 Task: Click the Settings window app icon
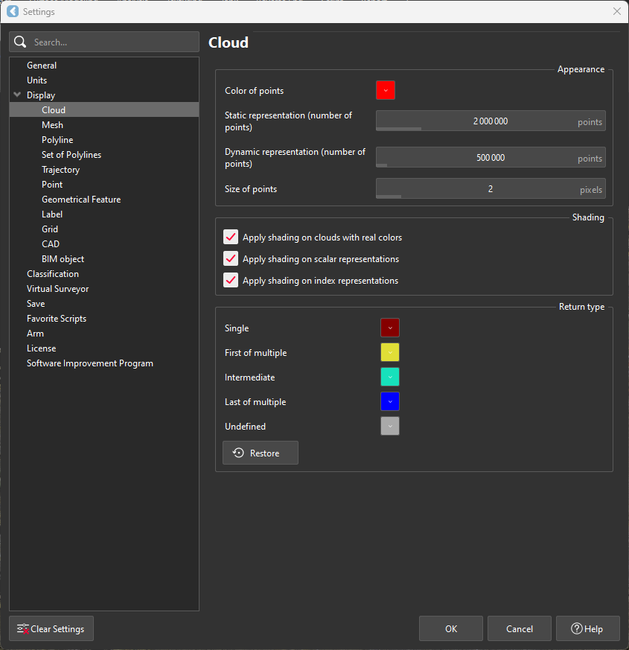(x=12, y=12)
